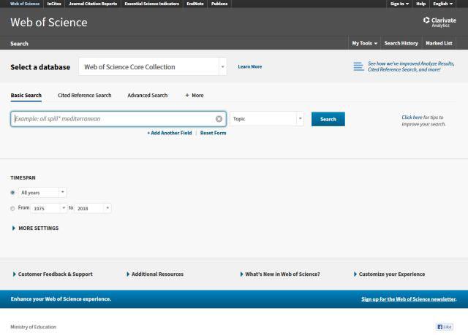The height and width of the screenshot is (335, 468).
Task: Switch to Advanced Search tab
Action: (x=148, y=96)
